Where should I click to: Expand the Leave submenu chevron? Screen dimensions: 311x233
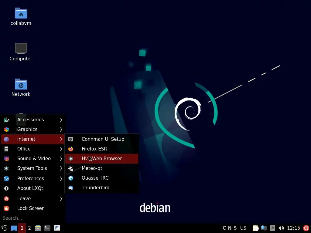click(61, 198)
